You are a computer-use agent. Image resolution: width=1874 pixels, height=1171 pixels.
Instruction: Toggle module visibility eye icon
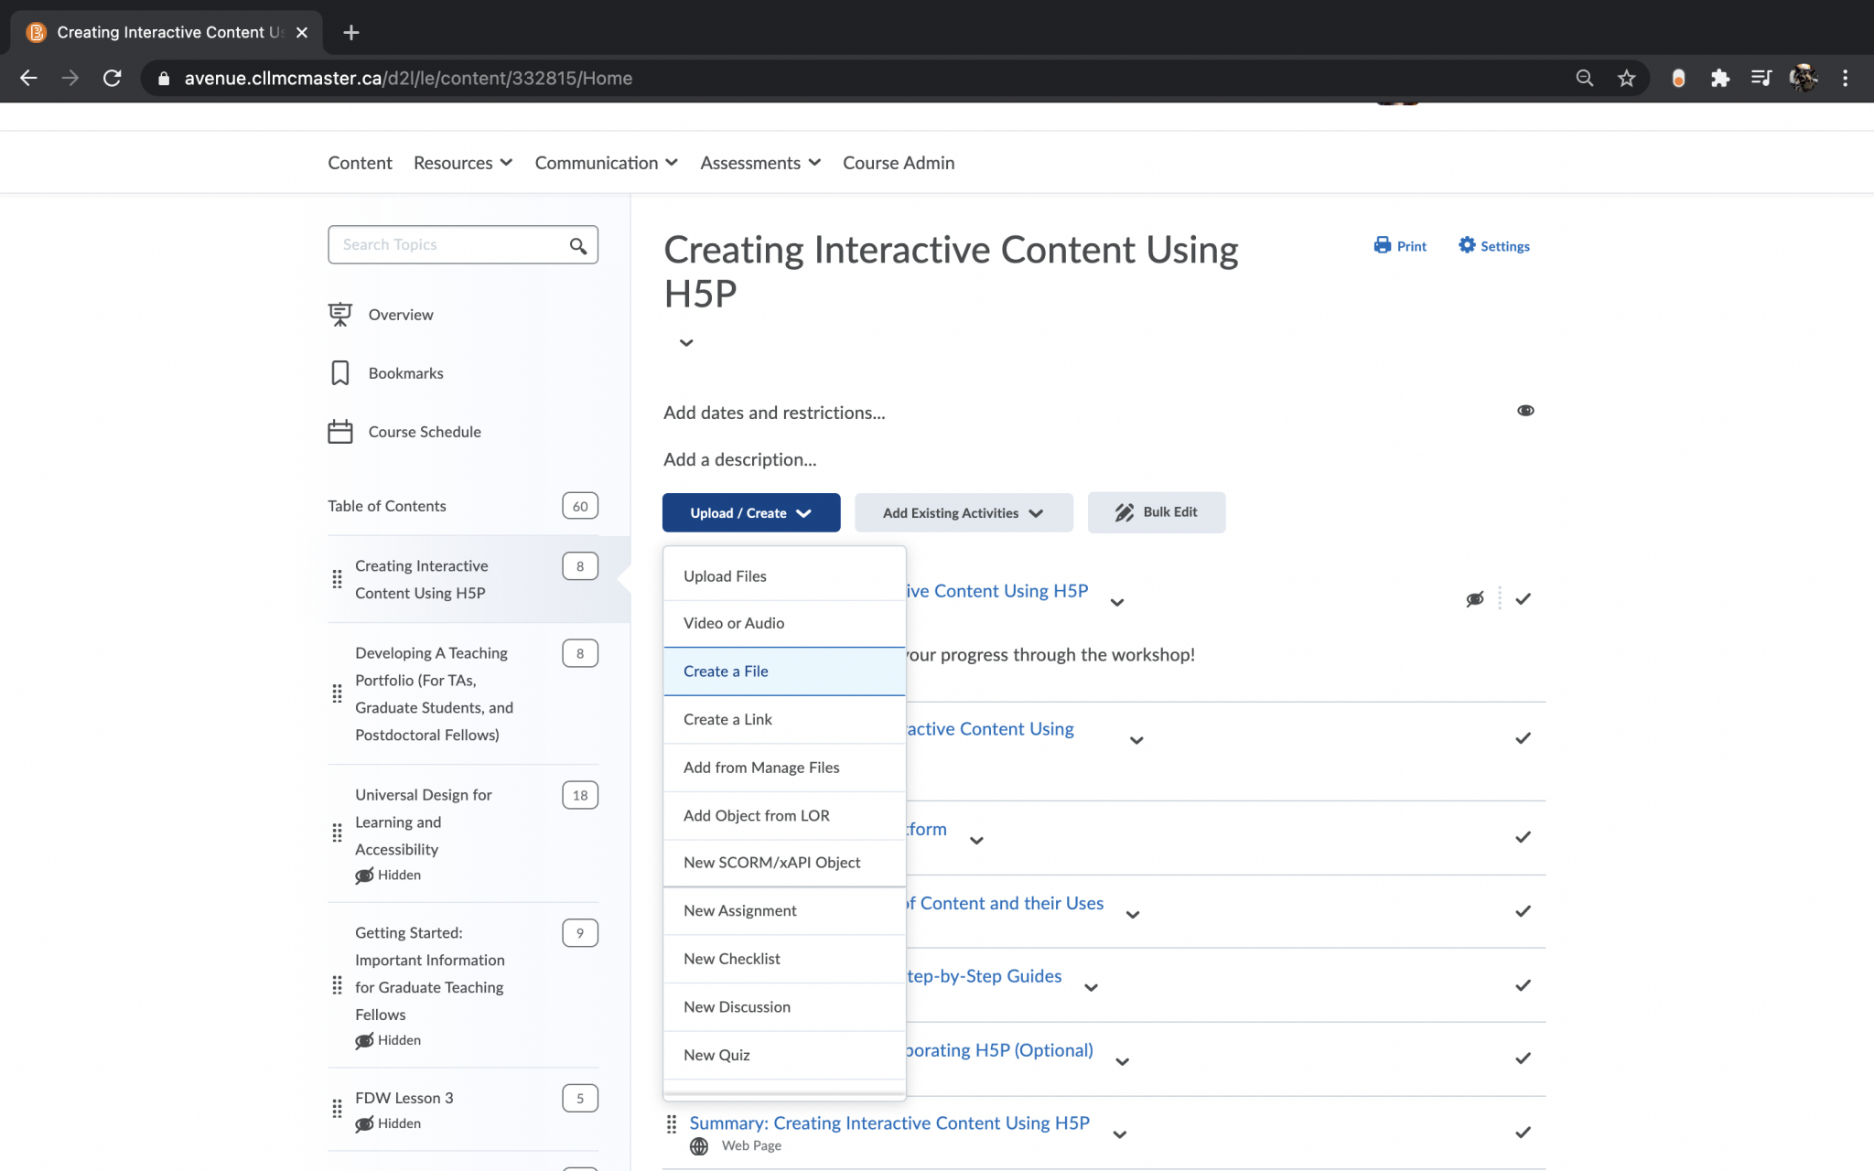click(x=1525, y=411)
